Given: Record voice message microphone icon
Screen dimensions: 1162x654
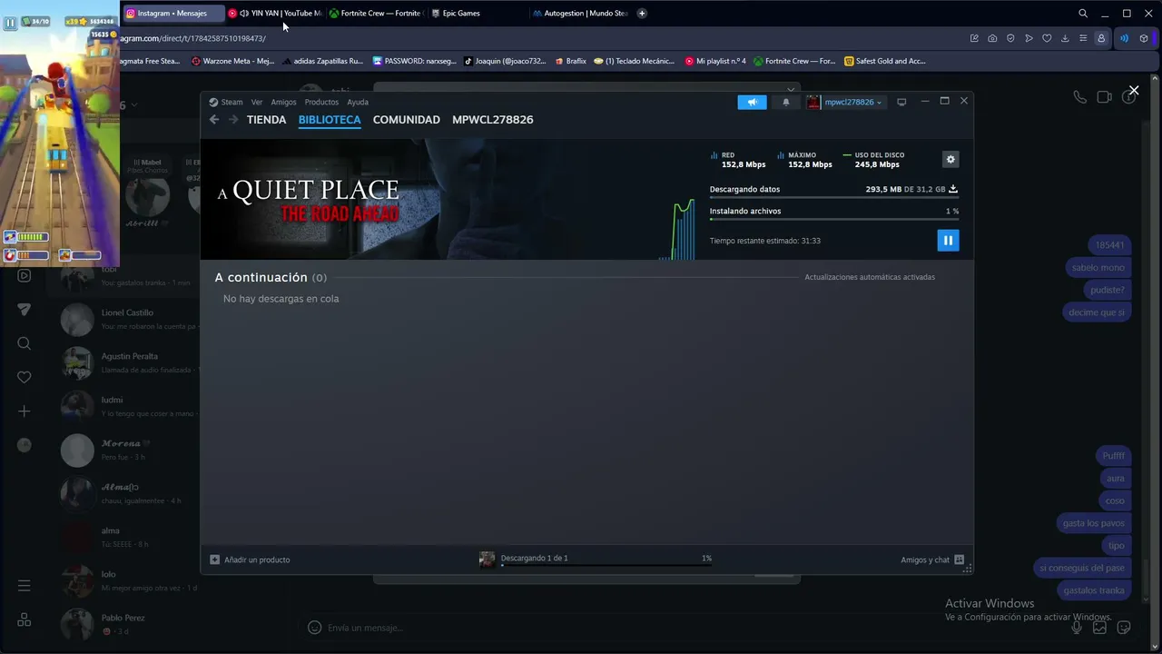Looking at the screenshot, I should [x=1077, y=628].
